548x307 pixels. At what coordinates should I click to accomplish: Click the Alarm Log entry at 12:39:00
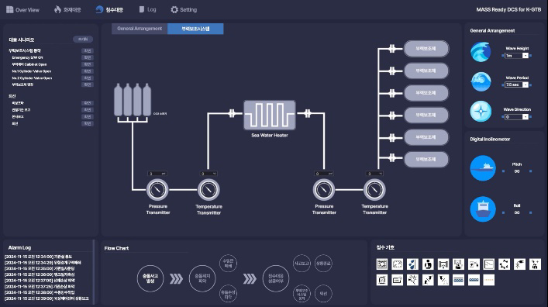click(47, 298)
